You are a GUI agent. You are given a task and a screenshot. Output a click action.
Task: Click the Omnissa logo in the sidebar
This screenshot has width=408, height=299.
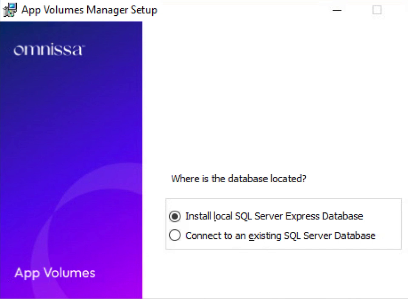tap(47, 50)
